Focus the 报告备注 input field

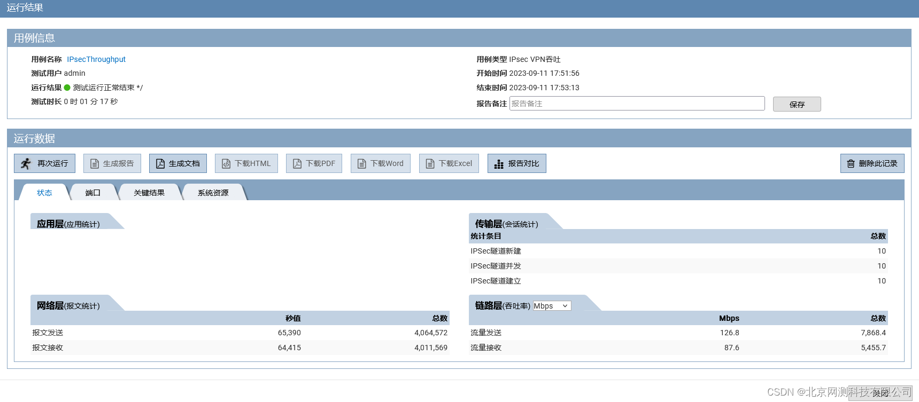(x=637, y=104)
